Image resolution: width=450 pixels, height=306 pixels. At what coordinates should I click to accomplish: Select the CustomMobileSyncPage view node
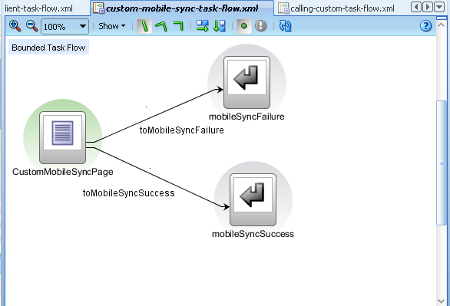pyautogui.click(x=62, y=137)
